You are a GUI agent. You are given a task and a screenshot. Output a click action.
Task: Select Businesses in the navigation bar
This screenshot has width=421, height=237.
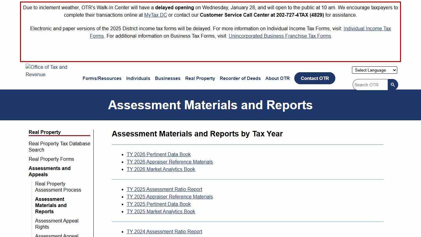[x=167, y=78]
